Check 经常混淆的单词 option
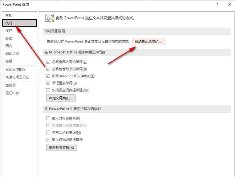 click(48, 133)
